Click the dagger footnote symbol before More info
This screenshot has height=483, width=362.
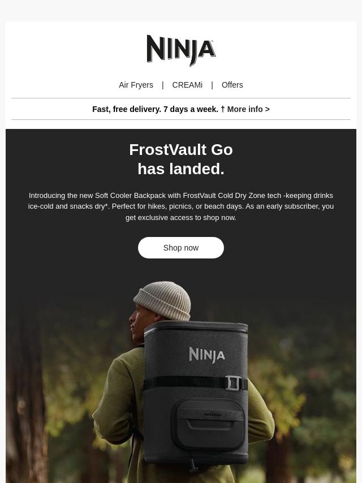(x=223, y=109)
